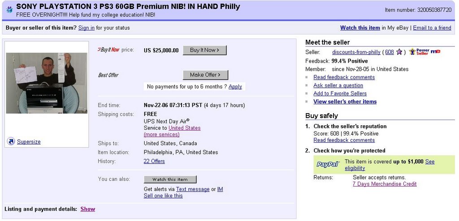Click the gray Watch this item button

170,179
